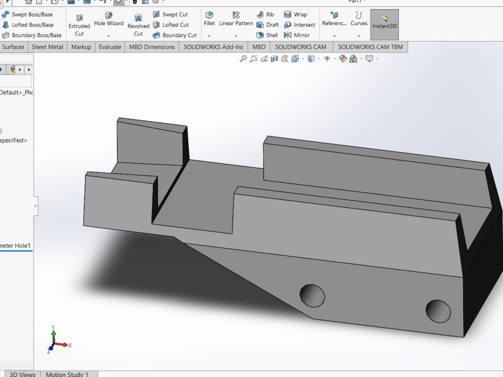Use the Wrap feature
Image resolution: width=503 pixels, height=377 pixels.
[x=295, y=15]
